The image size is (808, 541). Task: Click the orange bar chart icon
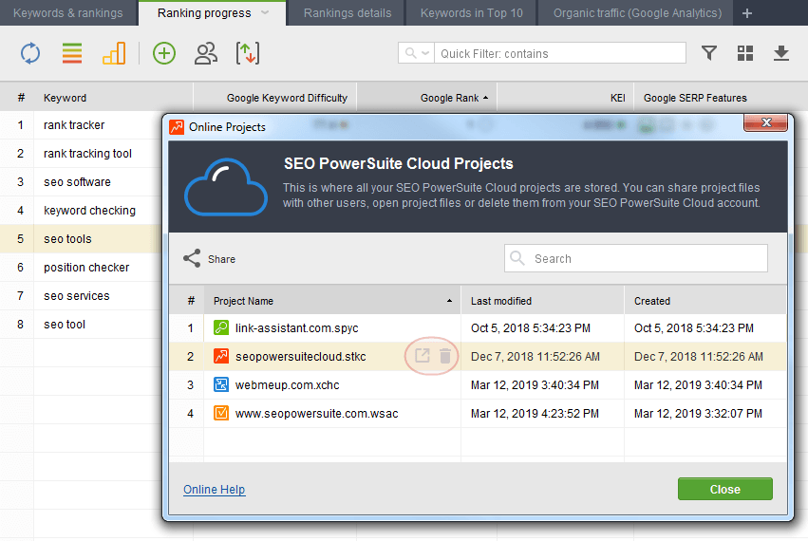click(x=114, y=53)
